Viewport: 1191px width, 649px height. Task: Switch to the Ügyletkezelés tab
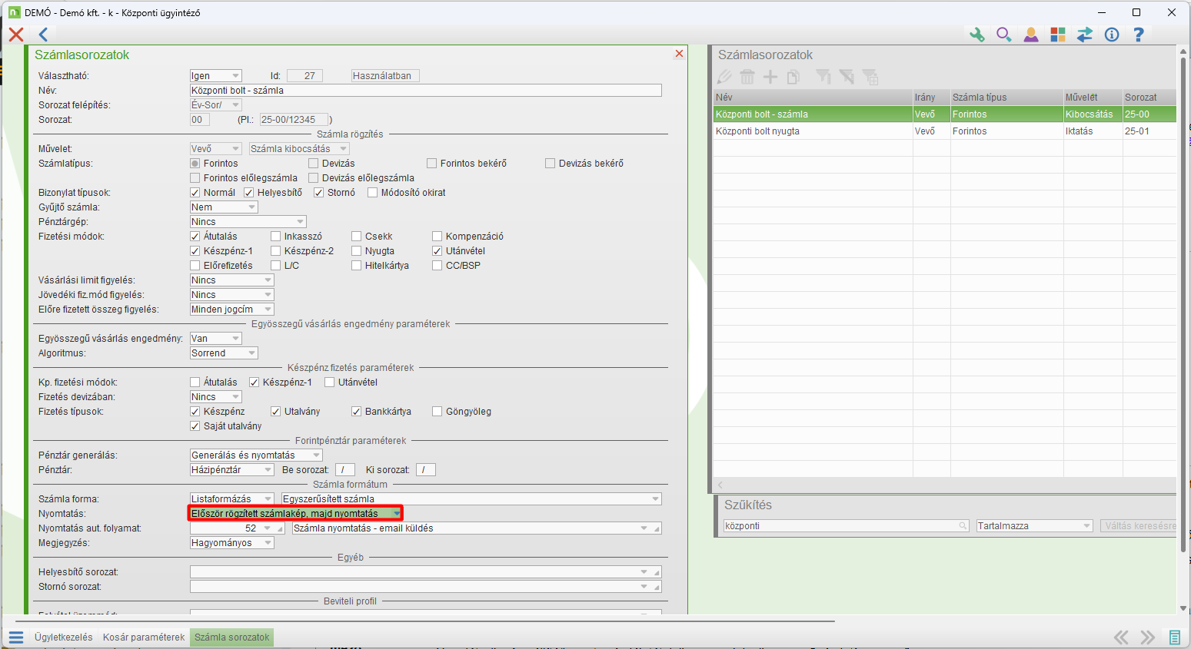click(63, 637)
